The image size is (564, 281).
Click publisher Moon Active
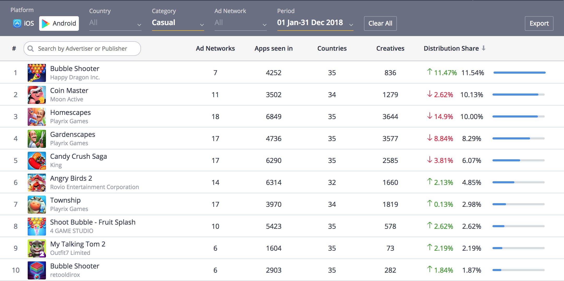pos(67,99)
